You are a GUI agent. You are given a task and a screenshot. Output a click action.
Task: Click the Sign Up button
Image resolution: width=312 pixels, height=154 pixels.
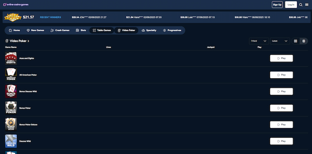point(277,5)
